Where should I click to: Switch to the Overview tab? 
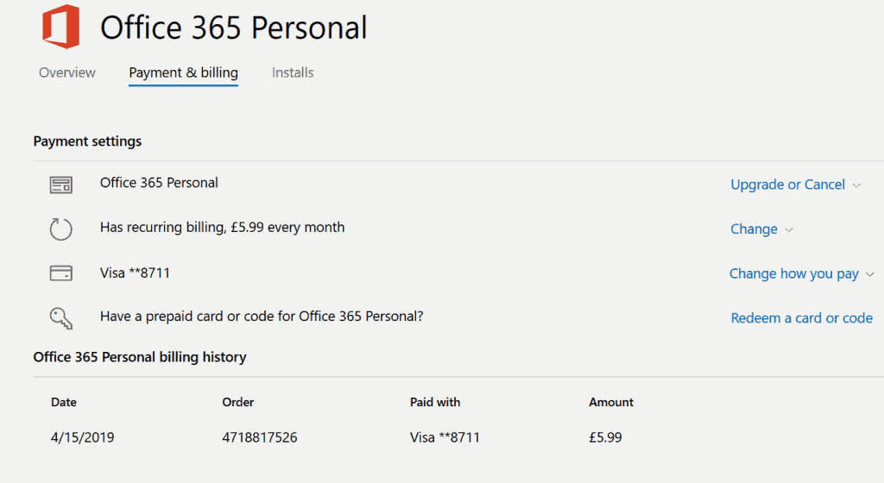point(67,72)
